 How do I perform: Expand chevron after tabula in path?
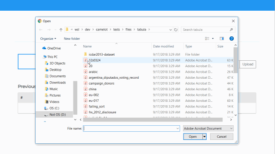pos(149,30)
